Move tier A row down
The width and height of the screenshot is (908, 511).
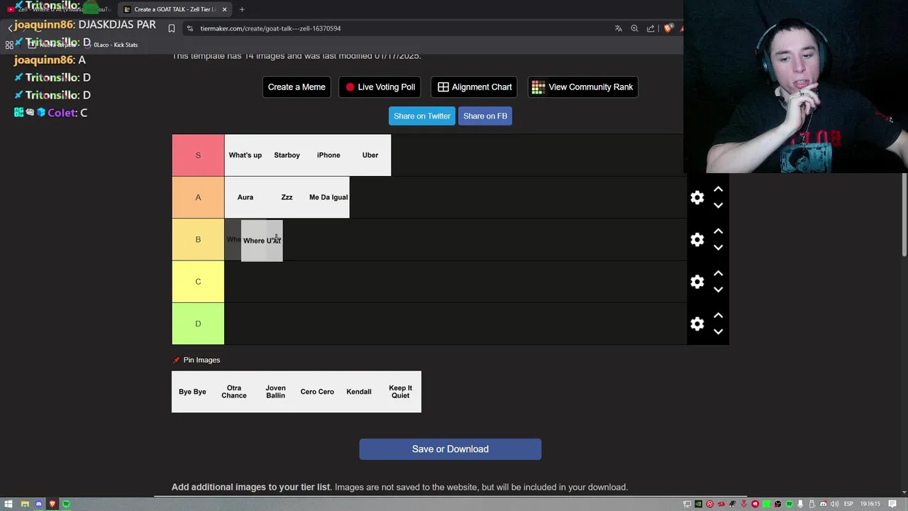click(718, 205)
